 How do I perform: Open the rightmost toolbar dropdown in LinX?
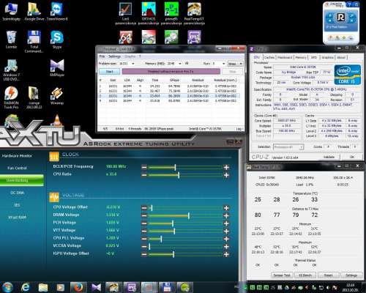(235, 64)
